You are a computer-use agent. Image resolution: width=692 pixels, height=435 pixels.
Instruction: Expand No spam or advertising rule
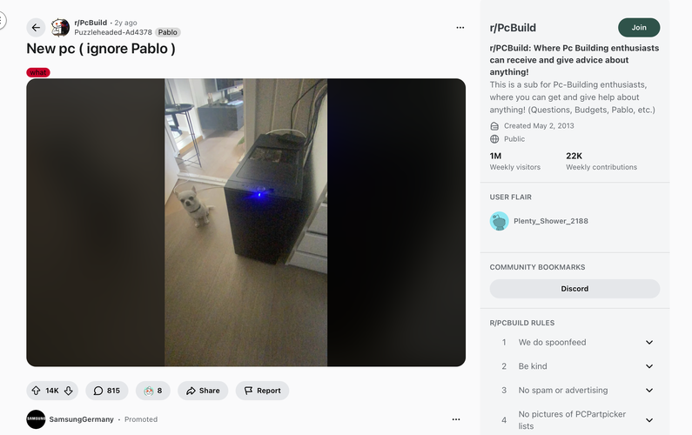[x=649, y=390]
